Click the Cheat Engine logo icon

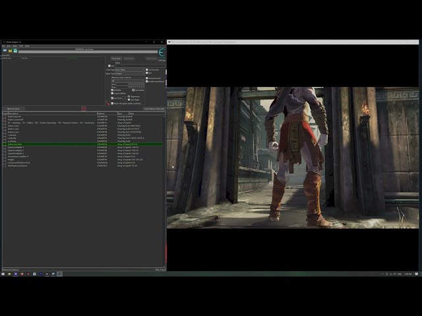click(162, 53)
